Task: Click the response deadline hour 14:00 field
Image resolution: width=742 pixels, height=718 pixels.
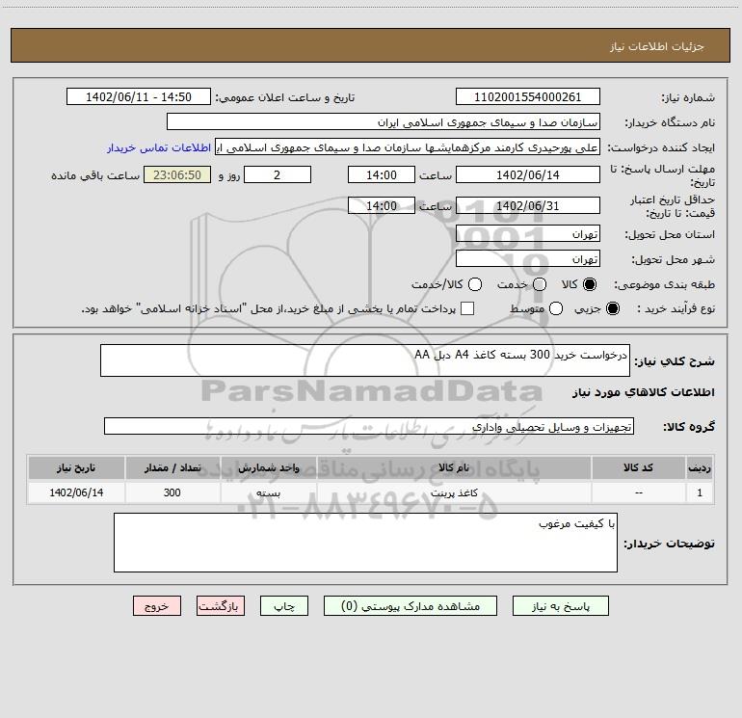Action: (382, 174)
